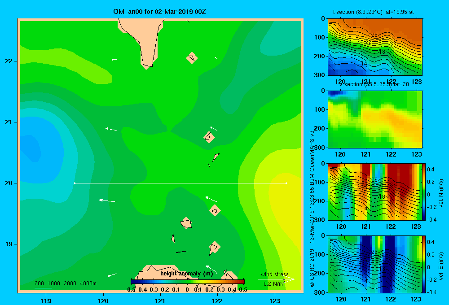Screen dimensions: 449x305
Task: Click the diamond-shaped island east of Taiwan's tip
Action: click(x=192, y=58)
